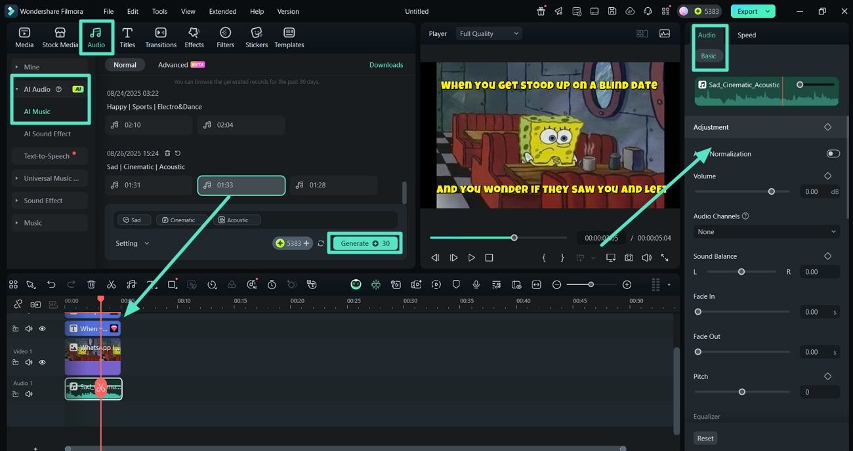The height and width of the screenshot is (451, 853).
Task: Adjust the Fade In slider
Action: pos(741,311)
